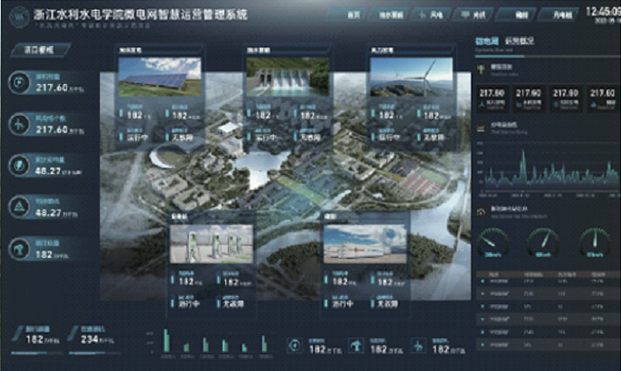Switch to the grey tab next to 微电网

click(519, 41)
